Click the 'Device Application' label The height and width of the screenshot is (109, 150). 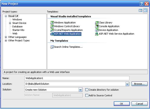(108, 30)
